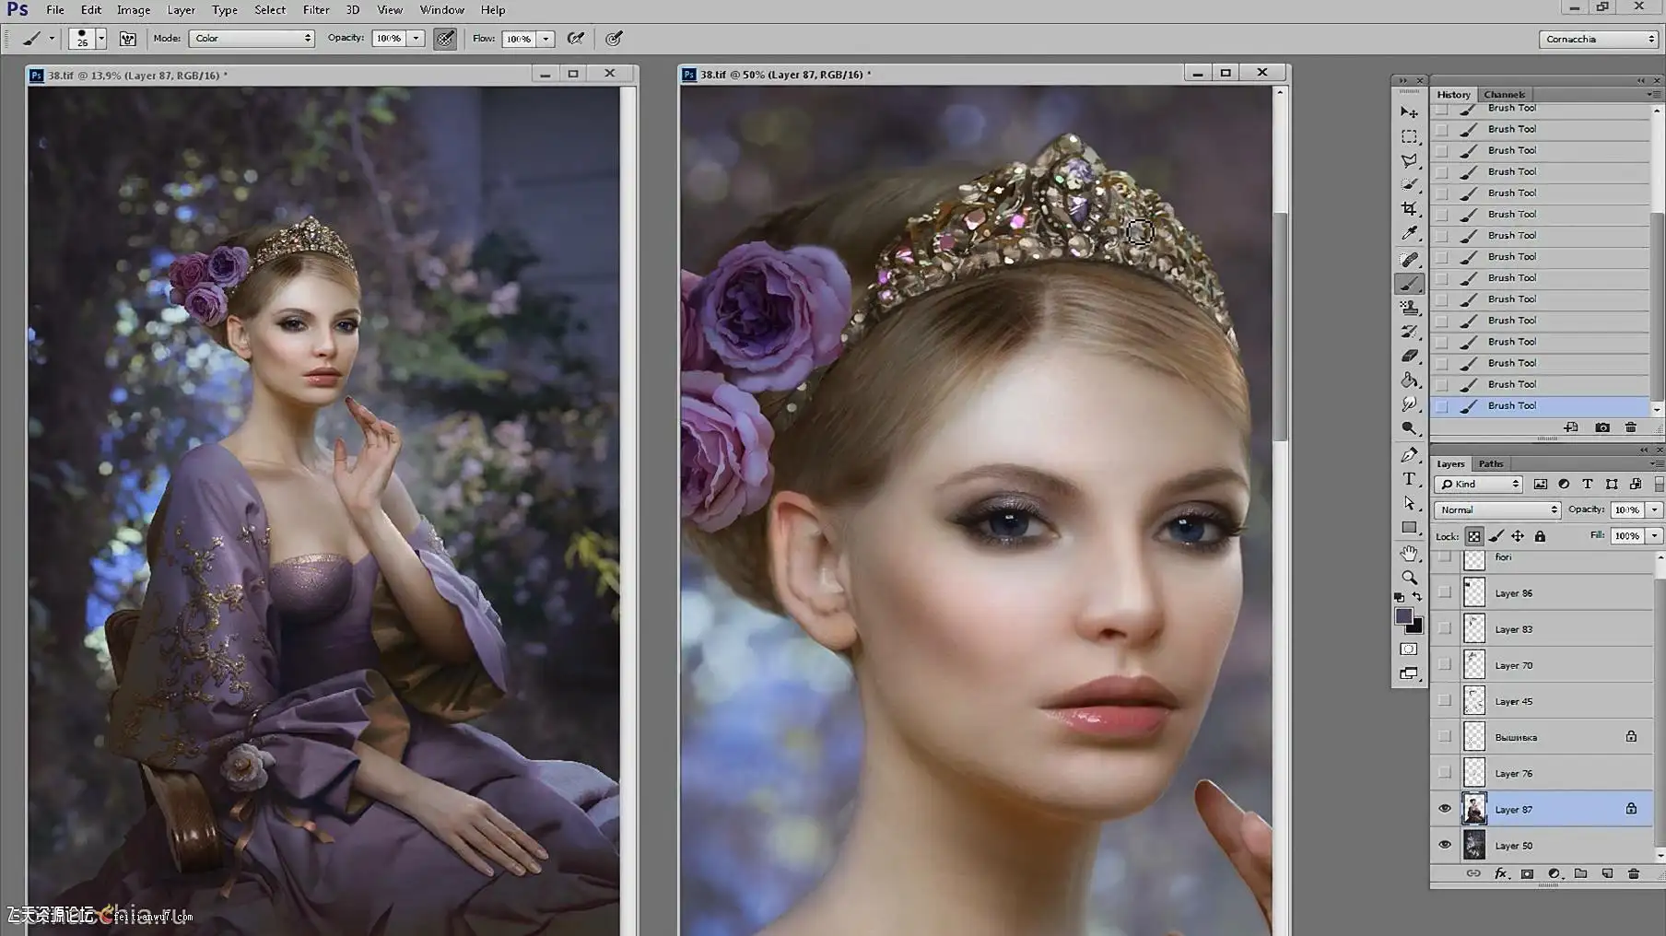The height and width of the screenshot is (936, 1666).
Task: Select the Dodge tool
Action: click(x=1409, y=428)
